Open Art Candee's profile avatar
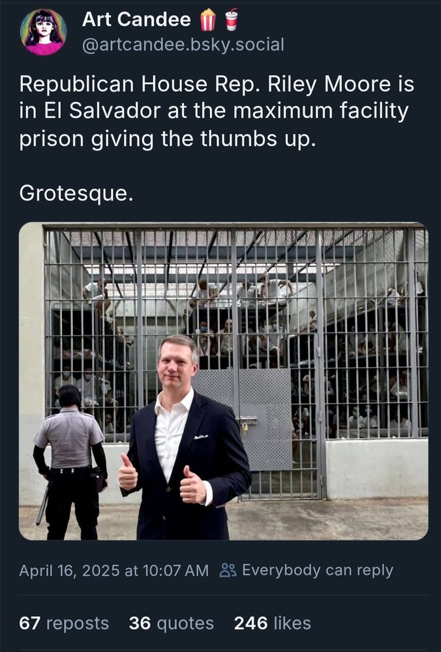441x652 pixels. pyautogui.click(x=43, y=32)
